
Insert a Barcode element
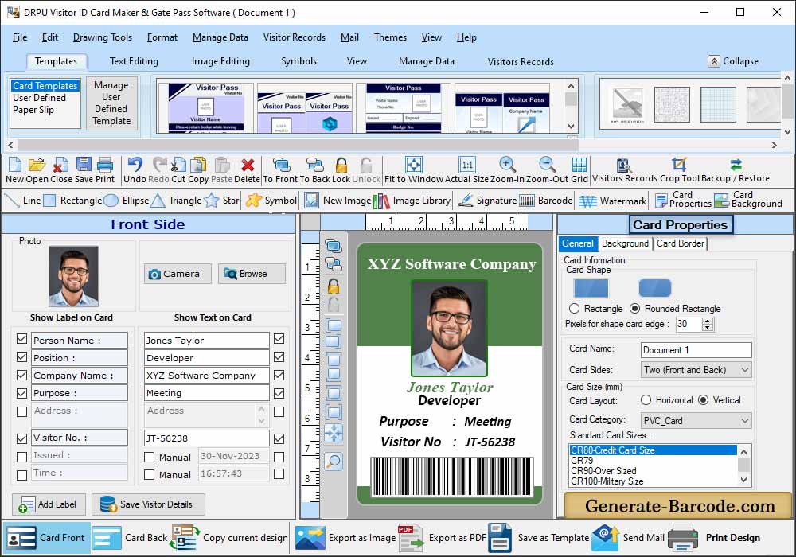click(546, 201)
